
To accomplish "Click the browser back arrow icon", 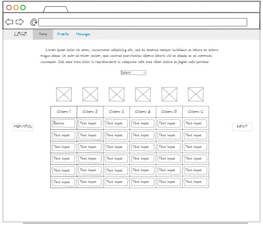I will click(x=9, y=22).
